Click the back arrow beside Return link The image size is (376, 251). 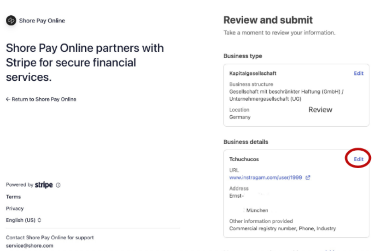[x=8, y=99]
